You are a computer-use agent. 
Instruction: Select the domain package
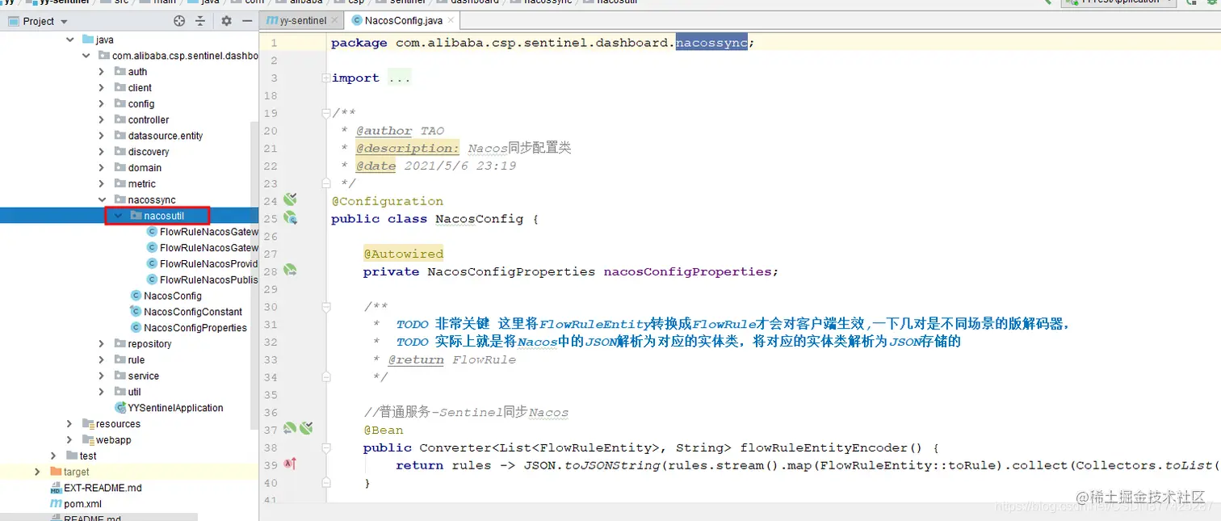[145, 168]
